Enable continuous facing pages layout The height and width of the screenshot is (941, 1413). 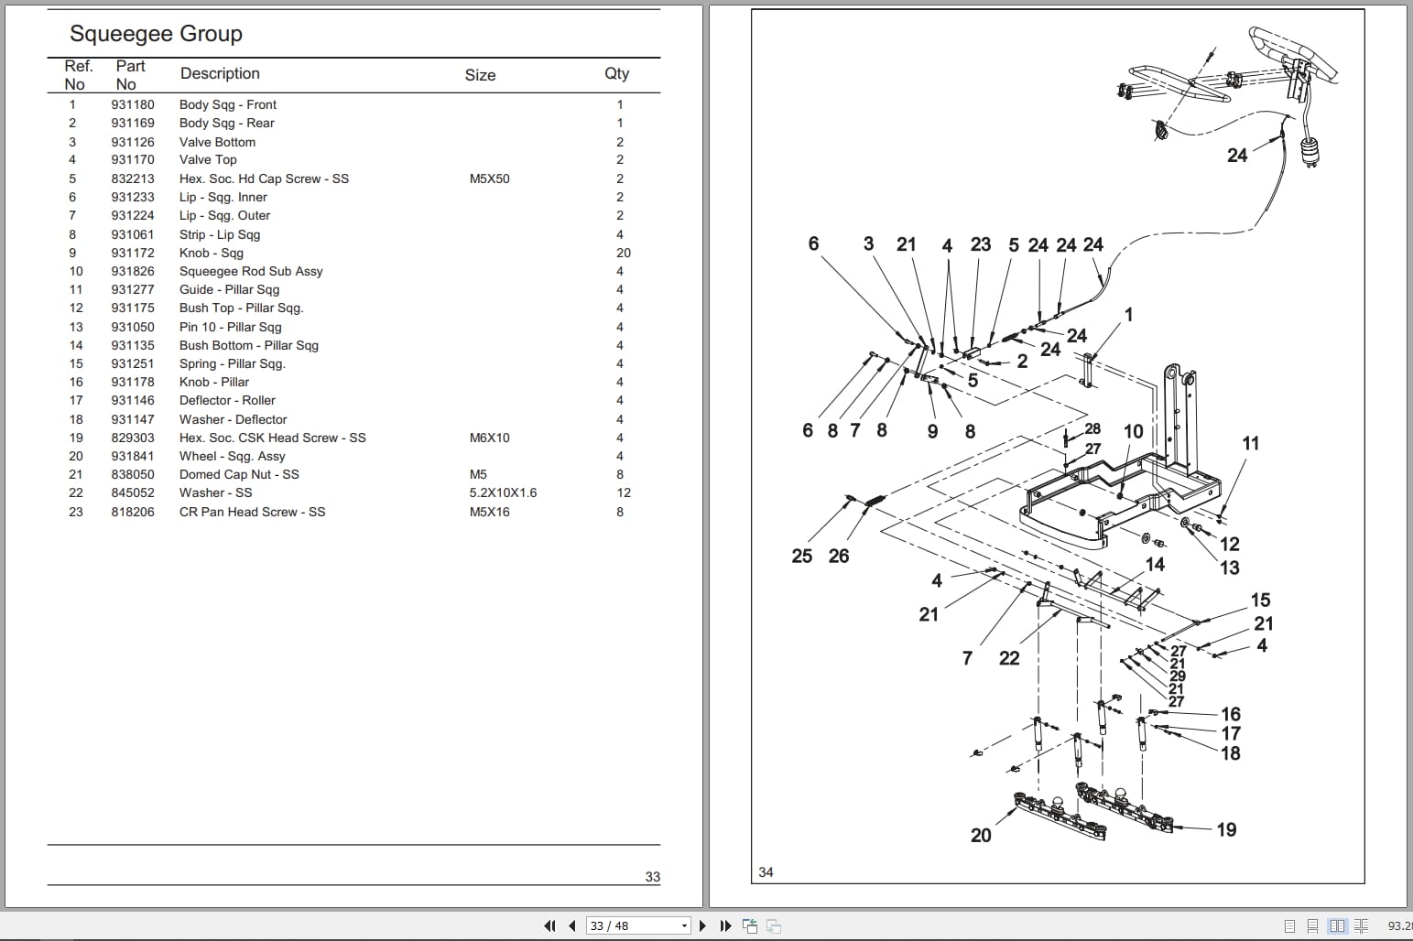pyautogui.click(x=1362, y=927)
